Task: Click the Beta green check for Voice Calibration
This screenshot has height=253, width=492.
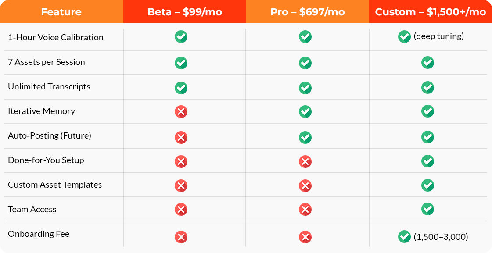Action: coord(181,37)
